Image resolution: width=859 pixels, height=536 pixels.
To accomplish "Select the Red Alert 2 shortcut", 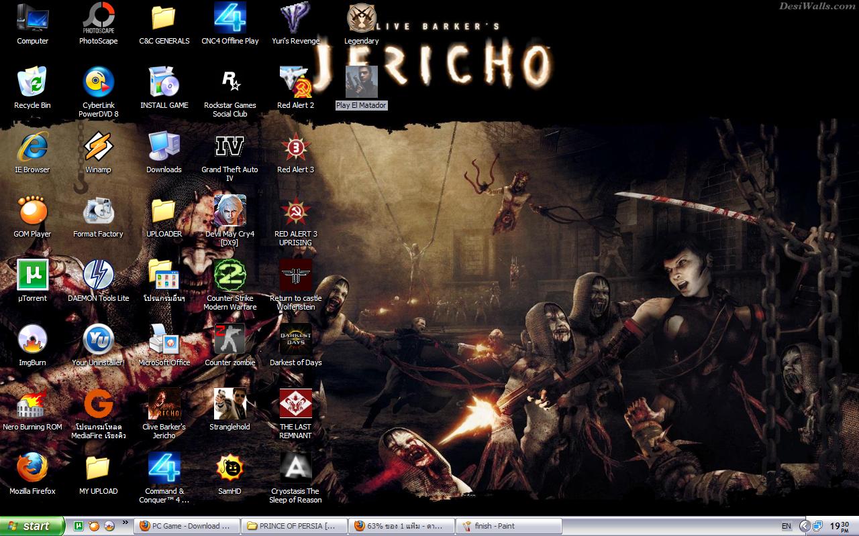I will point(295,82).
